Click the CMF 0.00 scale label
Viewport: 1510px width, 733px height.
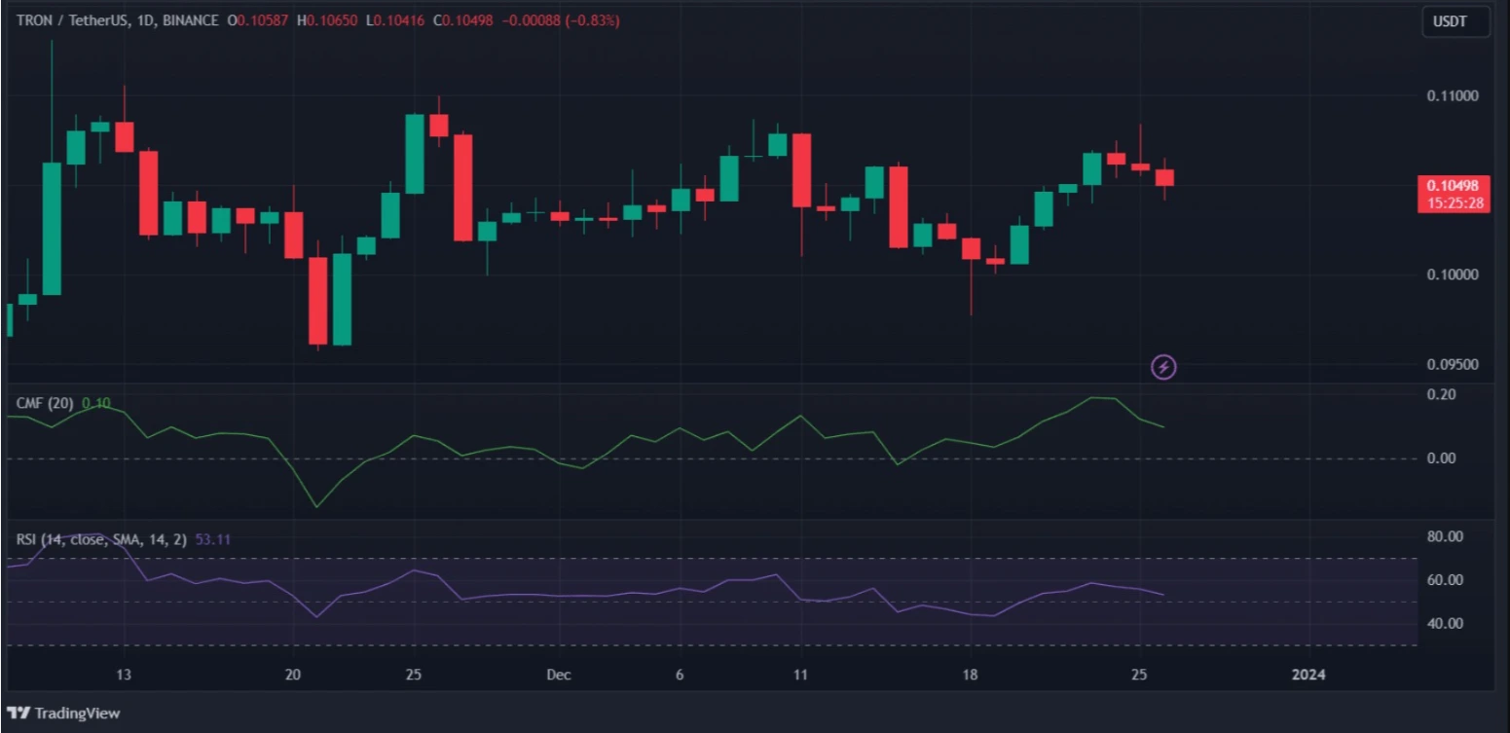click(x=1441, y=458)
